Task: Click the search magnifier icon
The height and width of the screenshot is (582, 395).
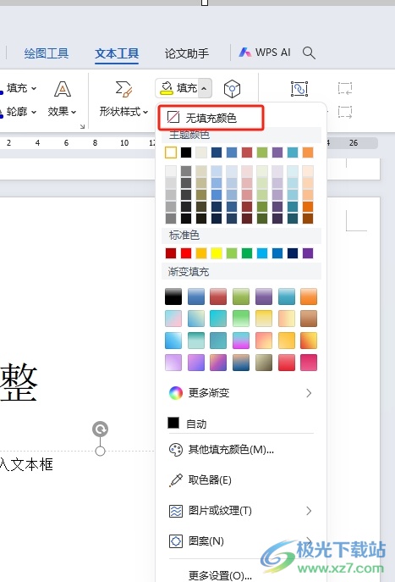Action: pyautogui.click(x=309, y=53)
